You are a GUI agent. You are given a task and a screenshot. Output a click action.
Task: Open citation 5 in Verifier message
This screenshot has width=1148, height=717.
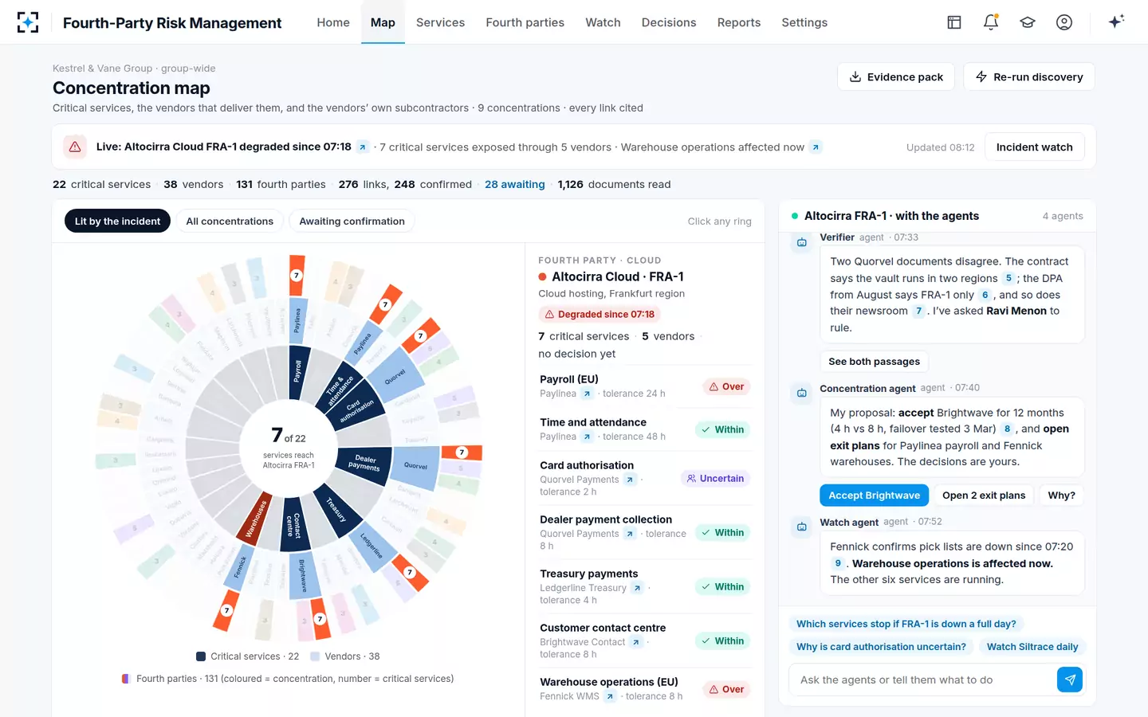point(1008,278)
